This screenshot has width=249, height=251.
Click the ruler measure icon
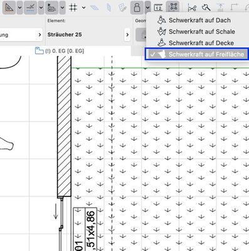[158, 8]
